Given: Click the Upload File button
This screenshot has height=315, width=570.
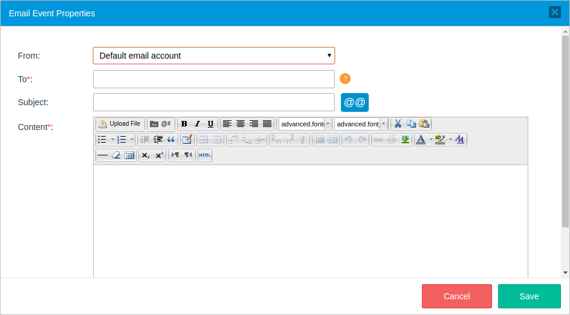Looking at the screenshot, I should click(120, 124).
